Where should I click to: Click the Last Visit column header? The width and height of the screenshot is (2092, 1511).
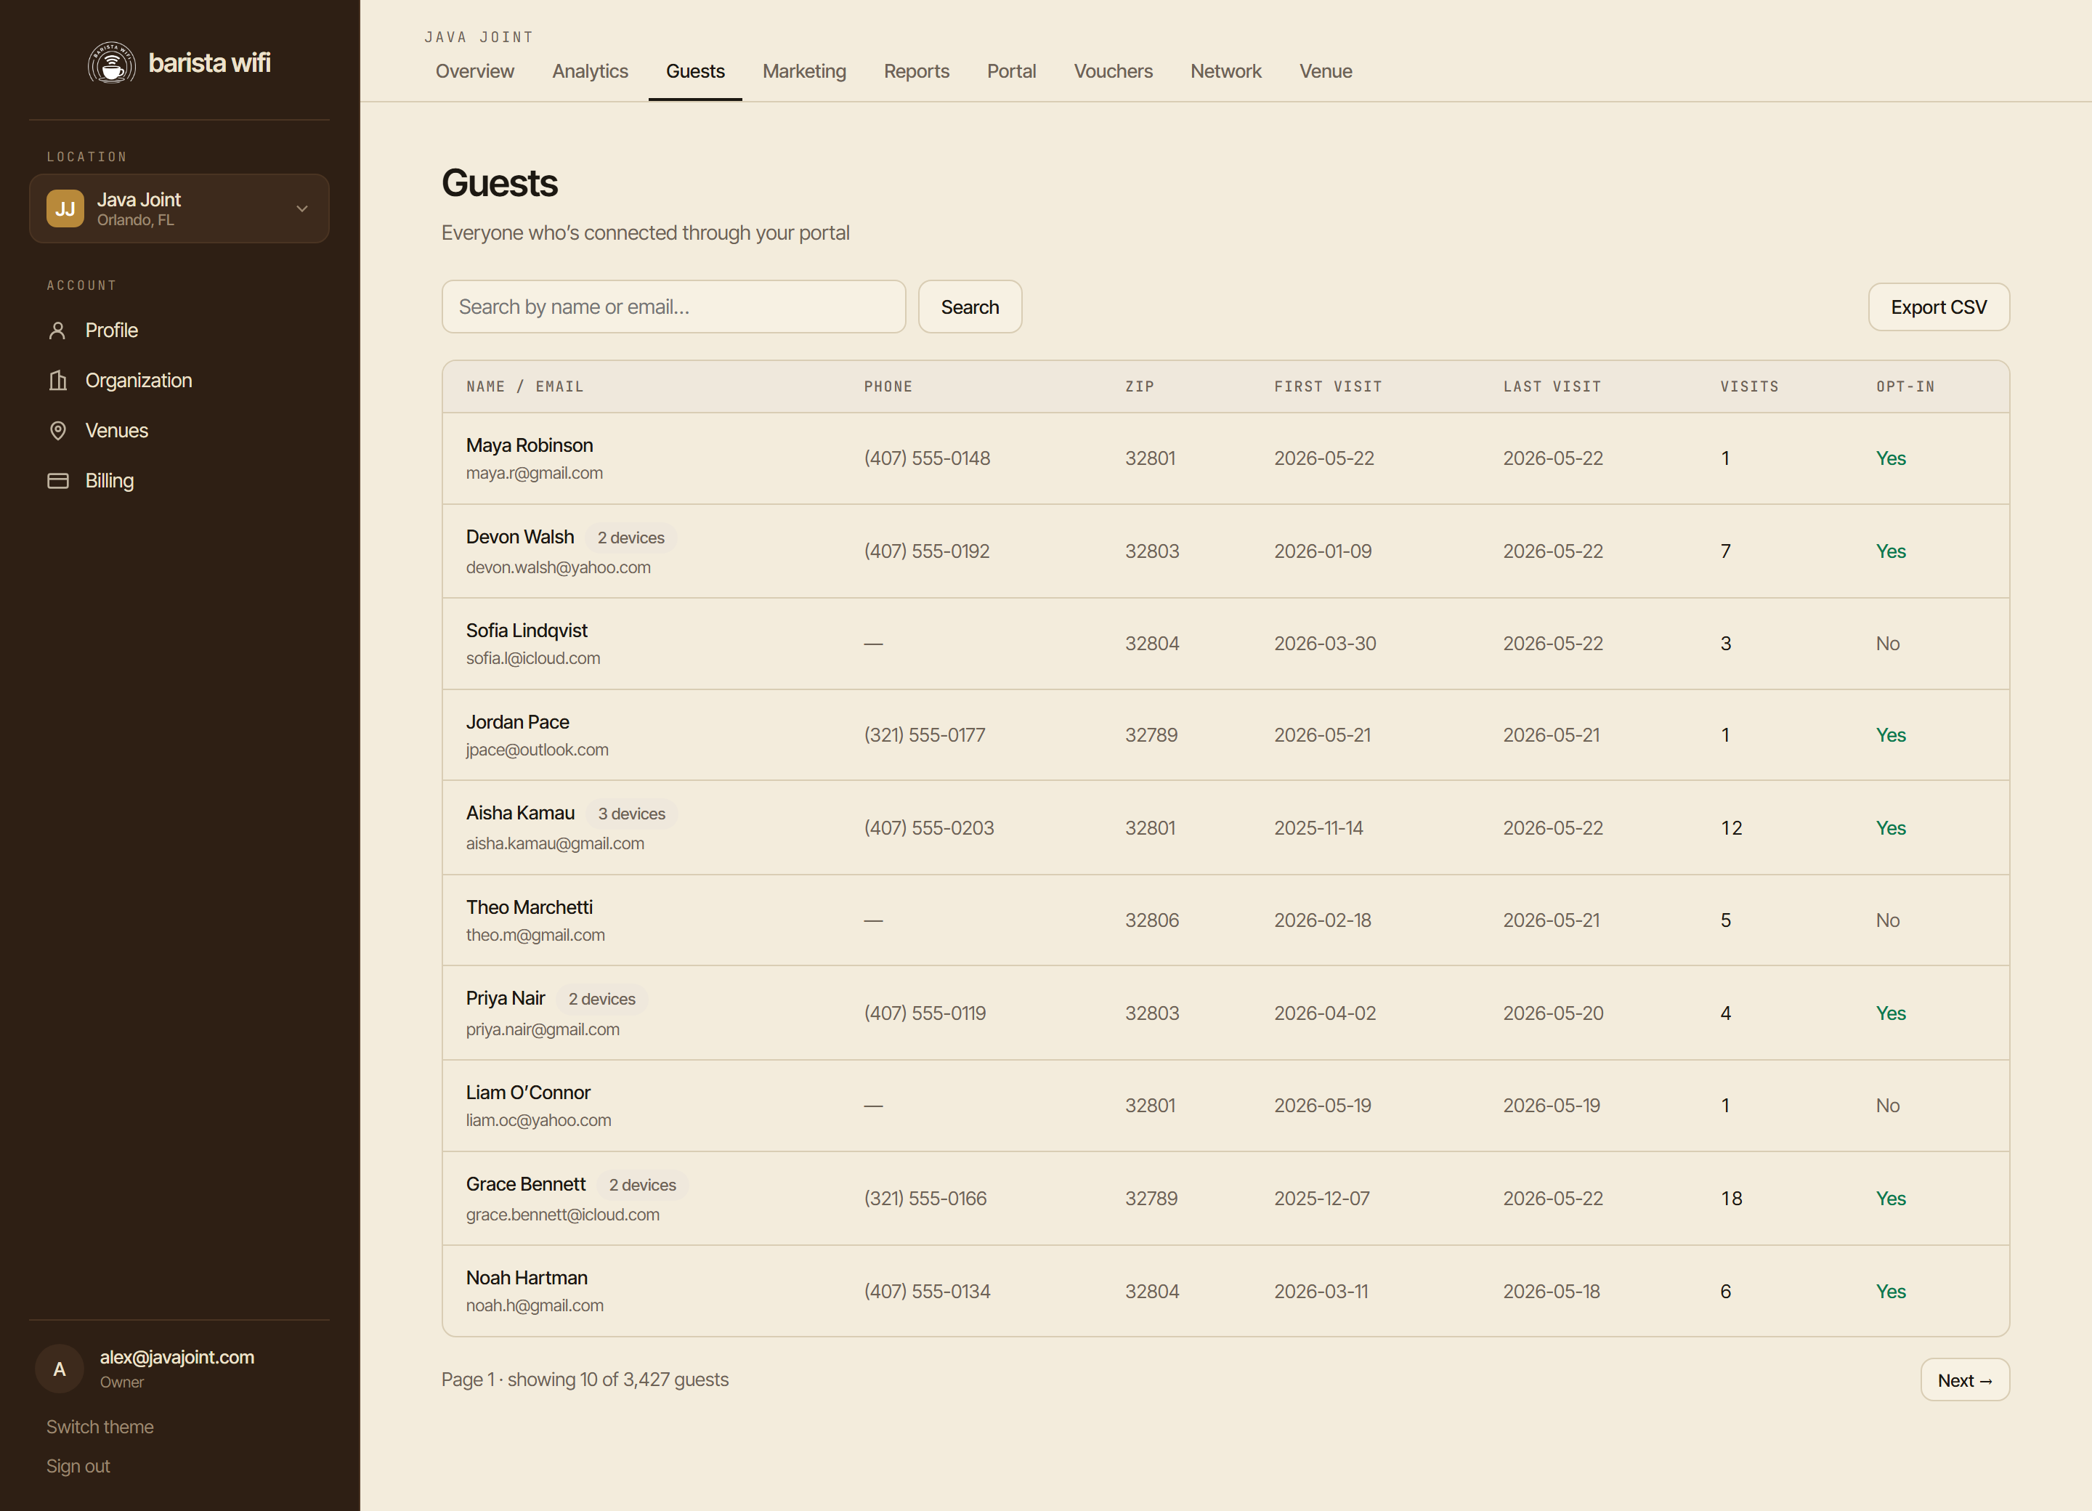click(x=1552, y=386)
